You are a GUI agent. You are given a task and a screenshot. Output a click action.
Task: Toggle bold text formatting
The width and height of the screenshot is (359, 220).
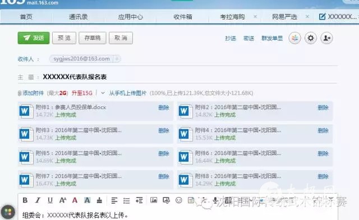(x=25, y=200)
